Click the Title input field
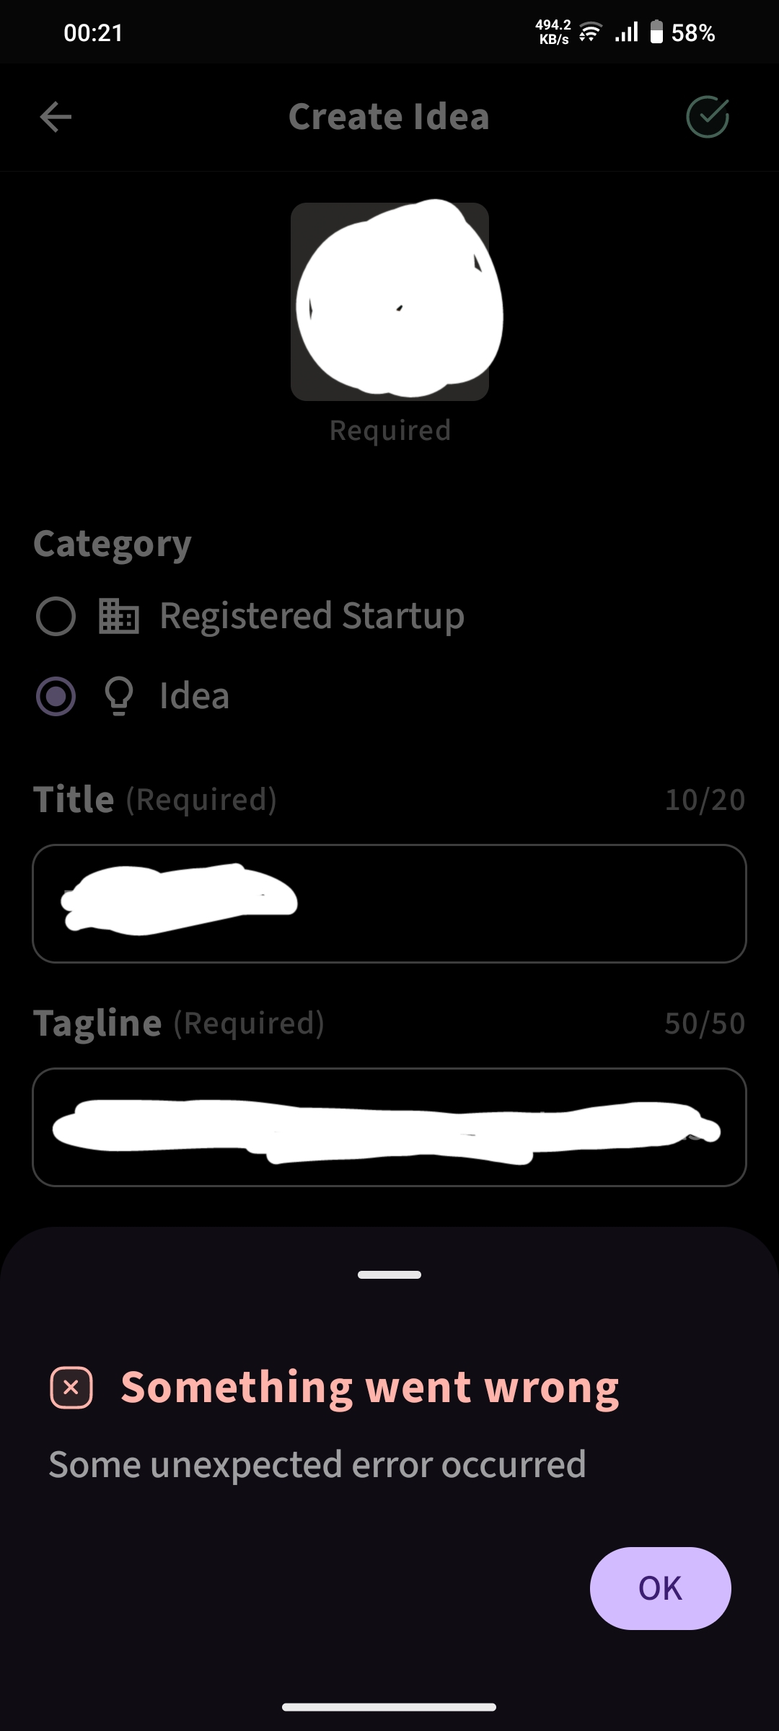The width and height of the screenshot is (779, 1731). point(389,903)
